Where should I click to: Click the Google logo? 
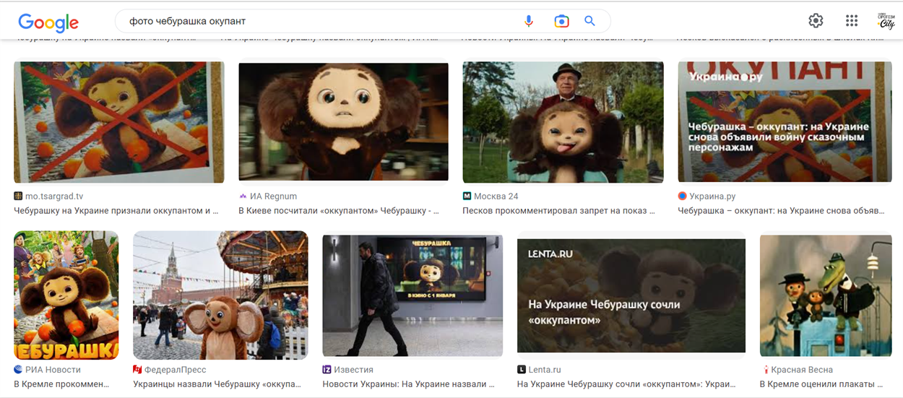point(48,22)
